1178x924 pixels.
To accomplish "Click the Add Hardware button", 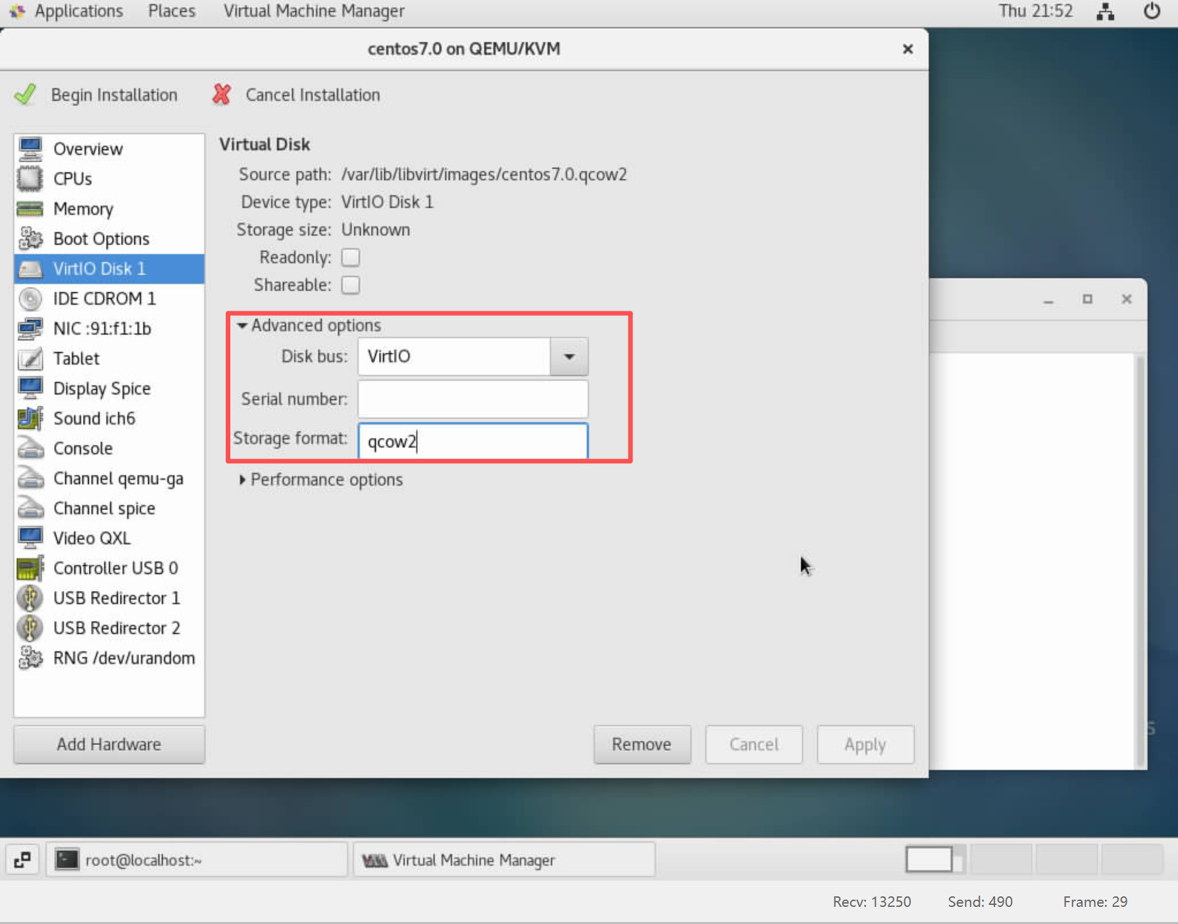I will click(109, 744).
